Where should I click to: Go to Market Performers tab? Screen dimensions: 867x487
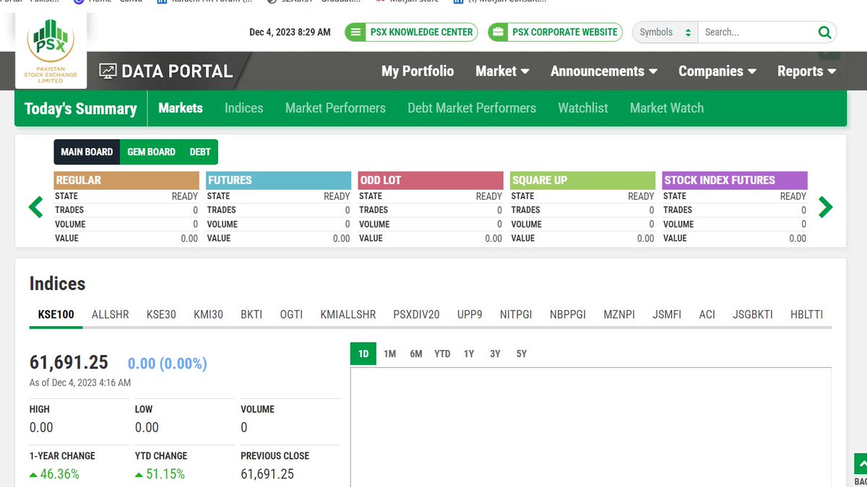335,108
